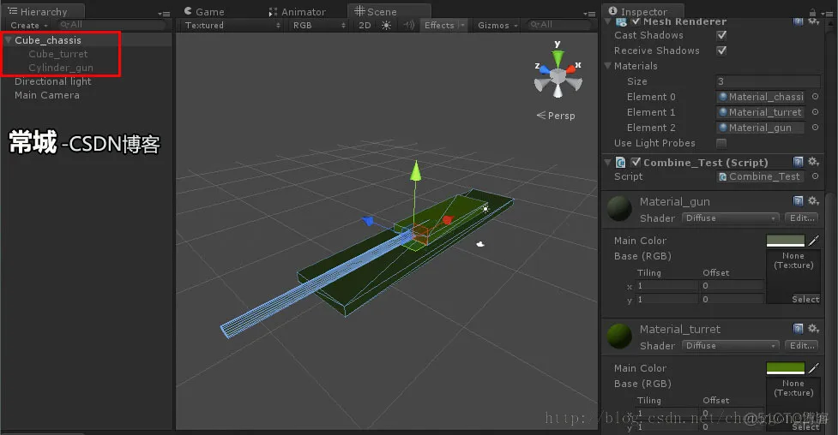The width and height of the screenshot is (838, 435).
Task: Click Materials Size field
Action: tap(768, 81)
